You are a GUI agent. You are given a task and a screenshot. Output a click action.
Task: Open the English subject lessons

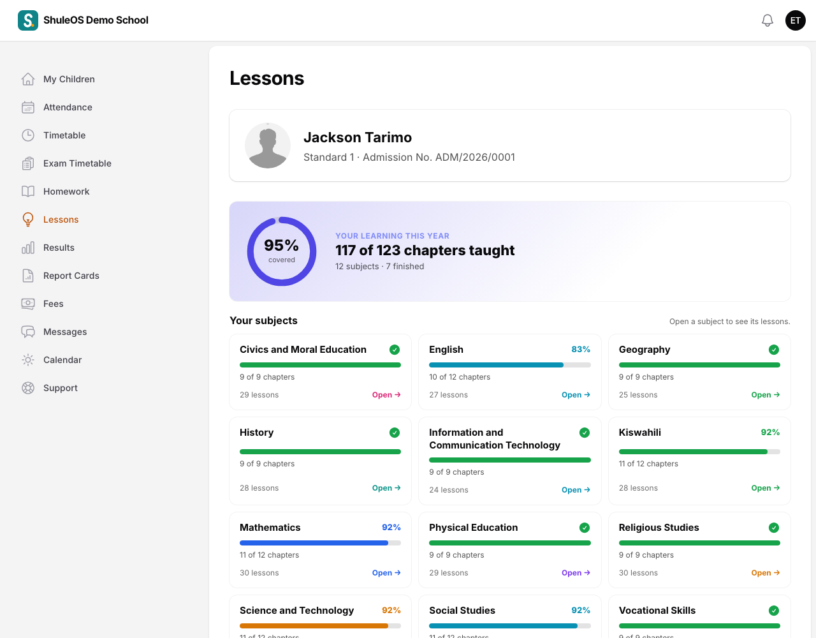click(x=576, y=395)
